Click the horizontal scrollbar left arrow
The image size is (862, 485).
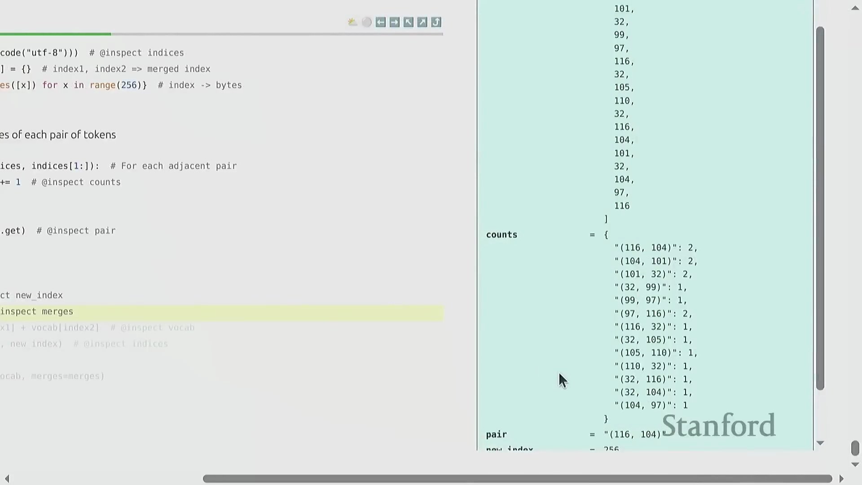pos(7,479)
